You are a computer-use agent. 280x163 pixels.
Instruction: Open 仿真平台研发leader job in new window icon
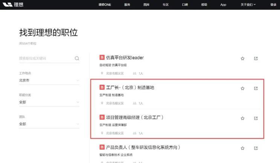click(256, 58)
